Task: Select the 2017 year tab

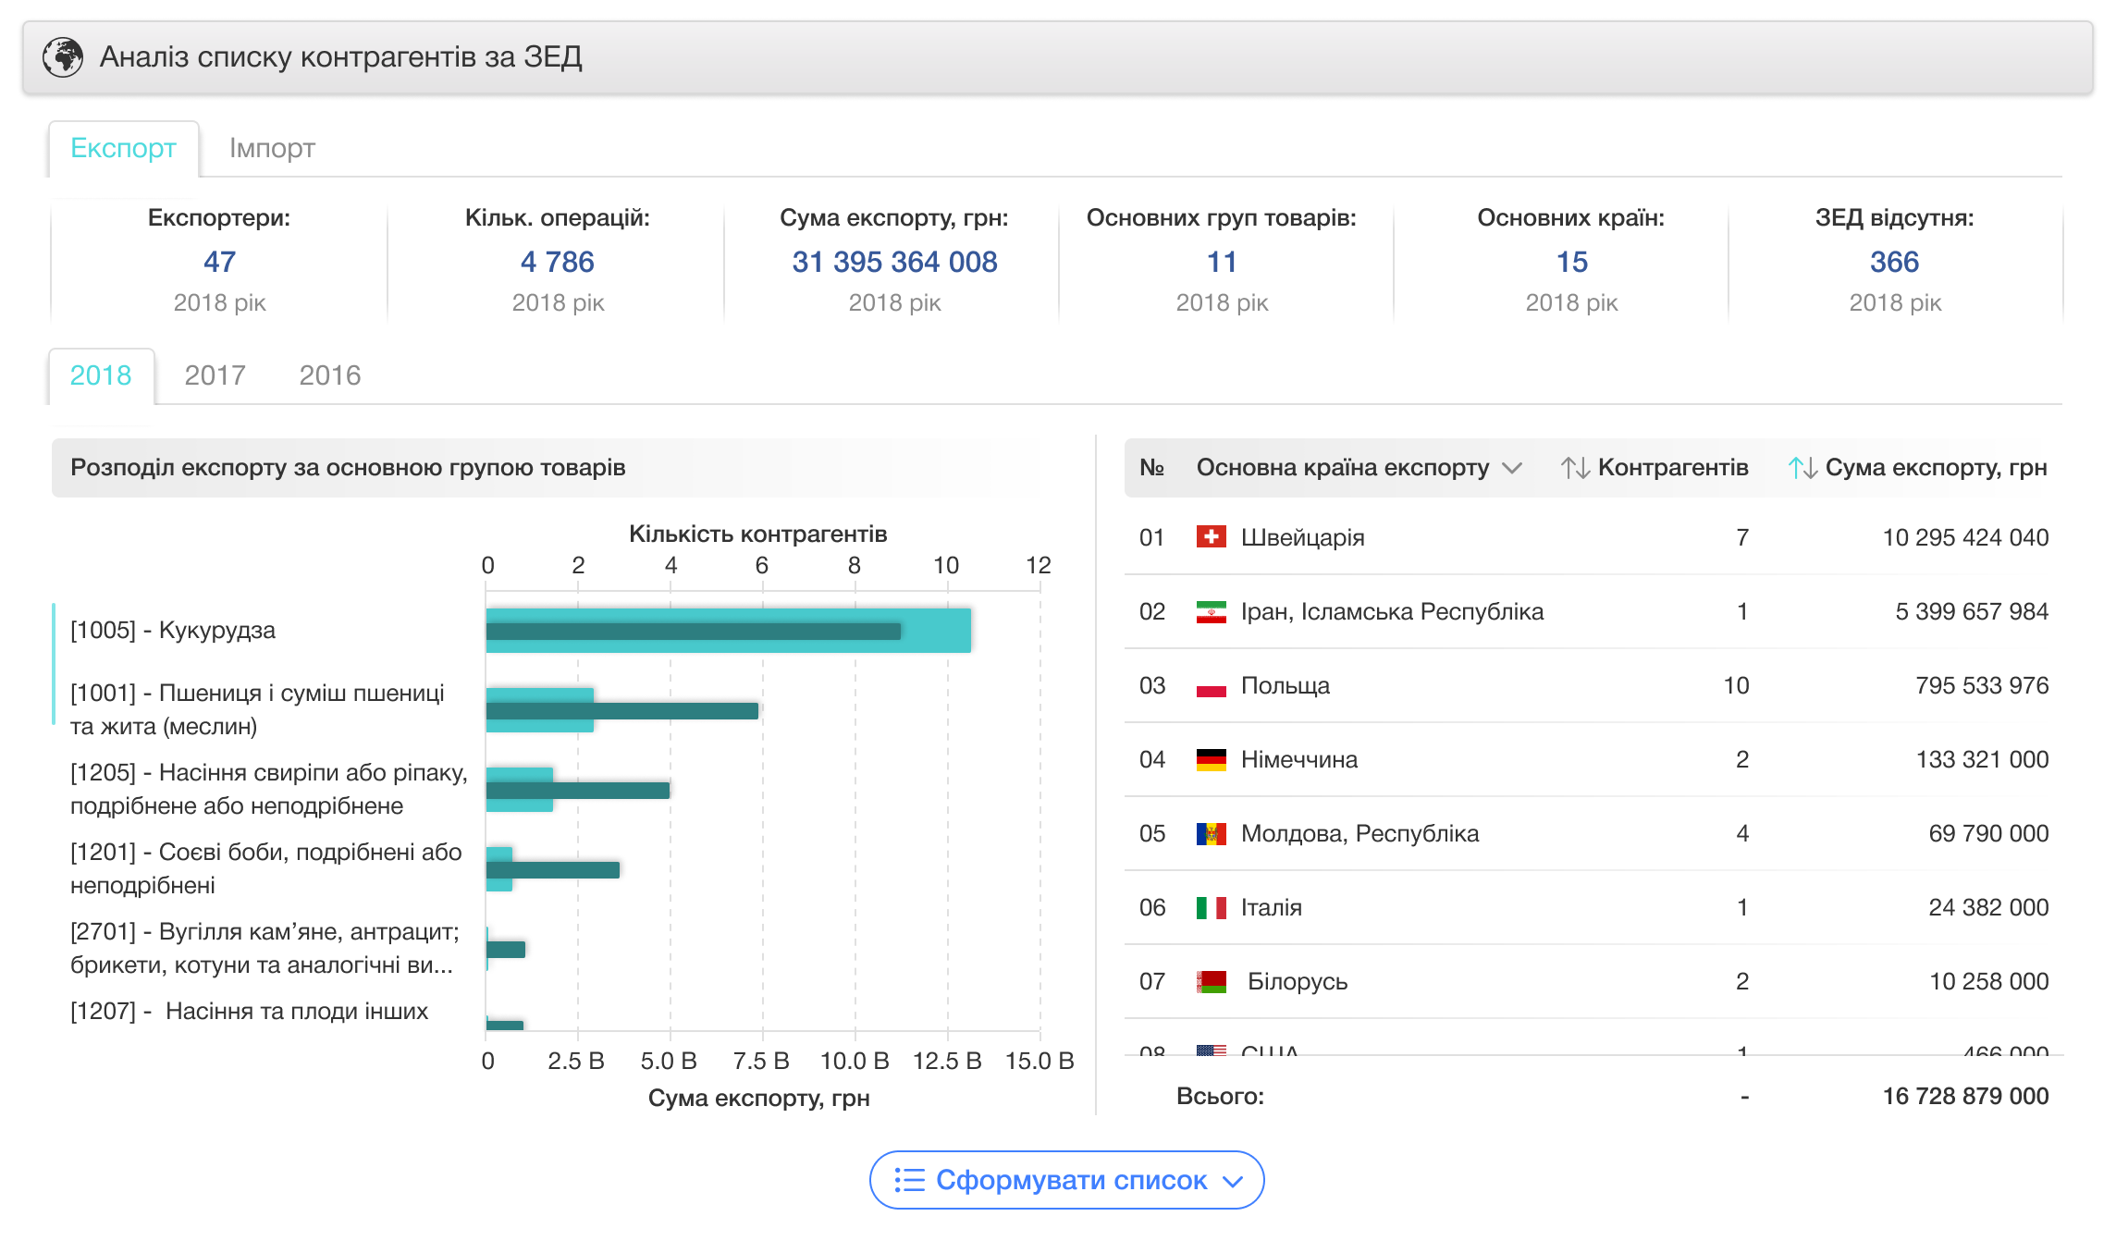Action: (x=215, y=375)
